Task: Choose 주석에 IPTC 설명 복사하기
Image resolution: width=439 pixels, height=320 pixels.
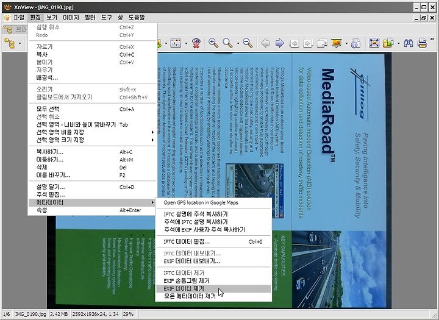Action: 213,222
